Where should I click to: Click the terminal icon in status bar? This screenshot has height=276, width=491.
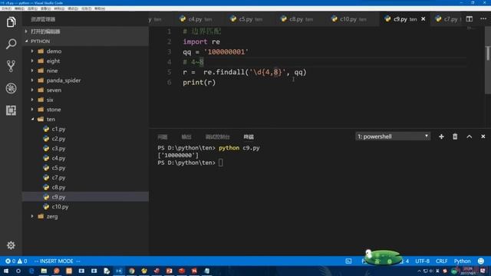click(348, 261)
